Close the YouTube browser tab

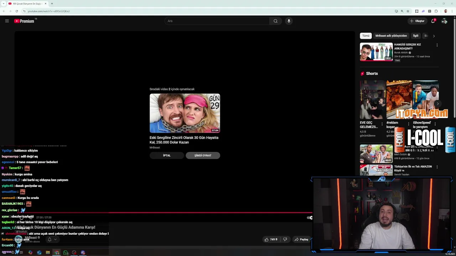coord(46,4)
